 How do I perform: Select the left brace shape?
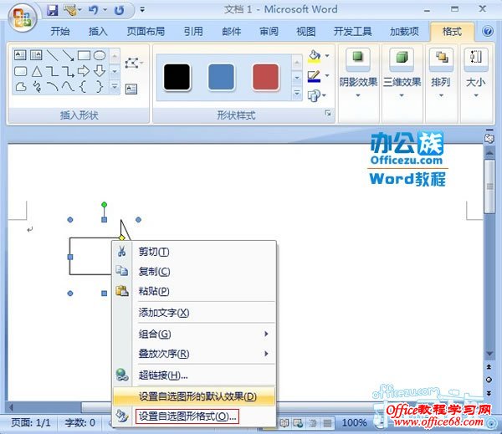coord(83,86)
